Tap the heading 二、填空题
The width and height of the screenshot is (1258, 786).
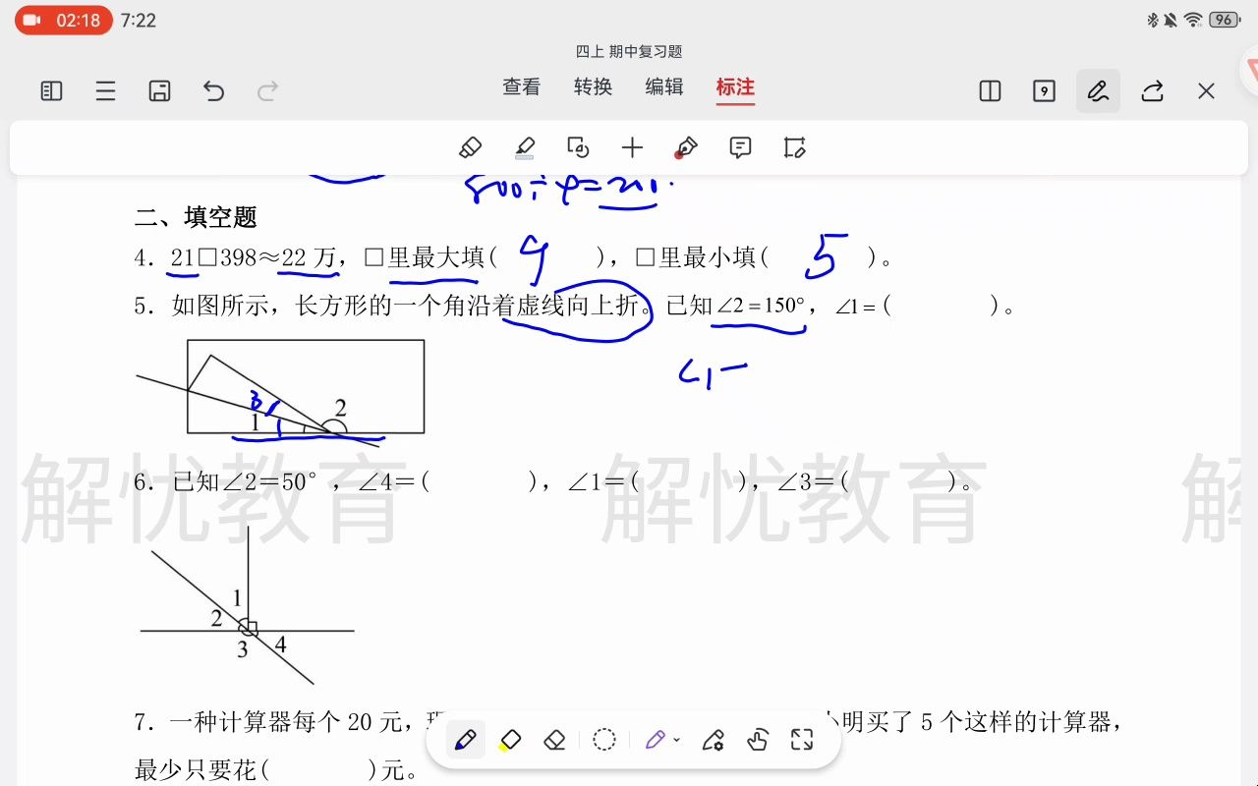pyautogui.click(x=196, y=217)
